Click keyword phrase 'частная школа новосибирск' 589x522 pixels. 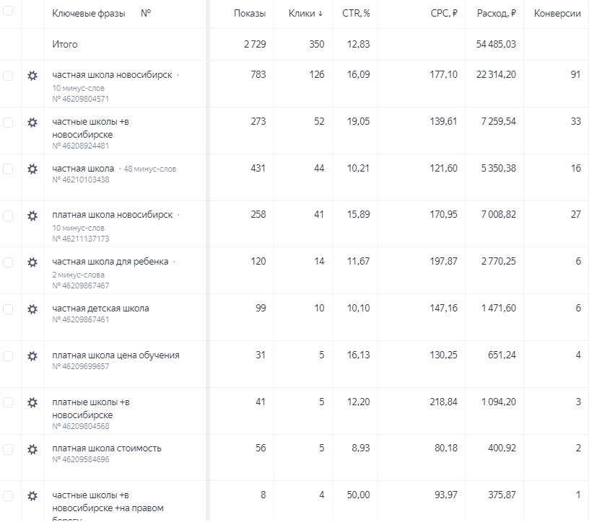pos(112,75)
